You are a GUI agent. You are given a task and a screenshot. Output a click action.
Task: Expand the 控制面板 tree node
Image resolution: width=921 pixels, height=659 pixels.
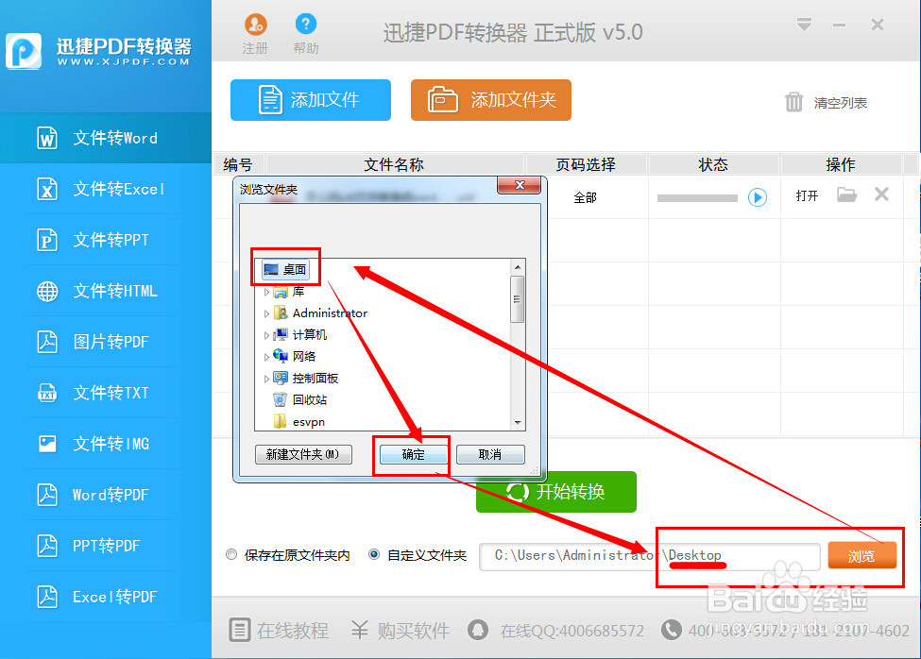(x=266, y=379)
